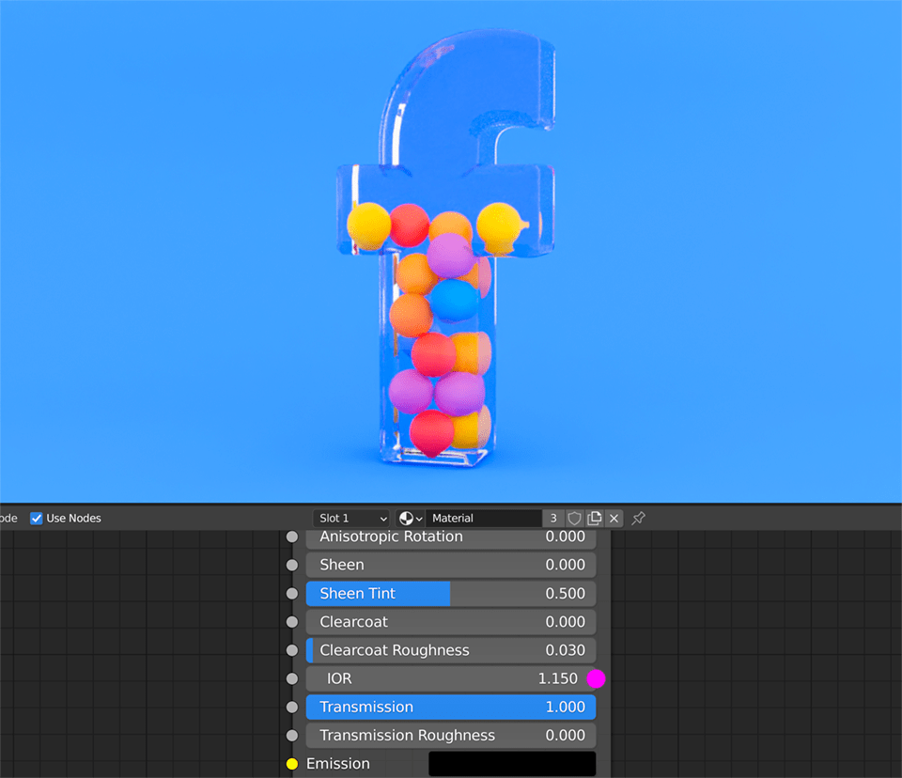The image size is (902, 778).
Task: Click the duplicate material icon beside the name
Action: pyautogui.click(x=596, y=518)
